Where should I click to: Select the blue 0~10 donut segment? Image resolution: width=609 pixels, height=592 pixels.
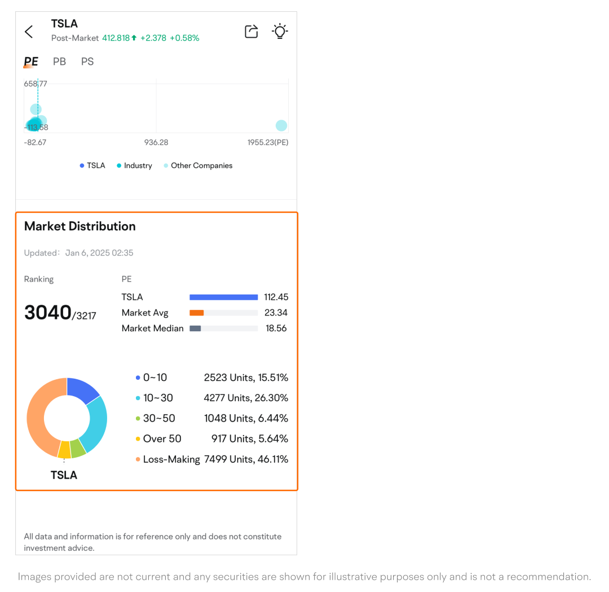pyautogui.click(x=81, y=389)
